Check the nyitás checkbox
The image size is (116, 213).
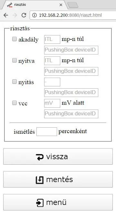tap(15, 82)
